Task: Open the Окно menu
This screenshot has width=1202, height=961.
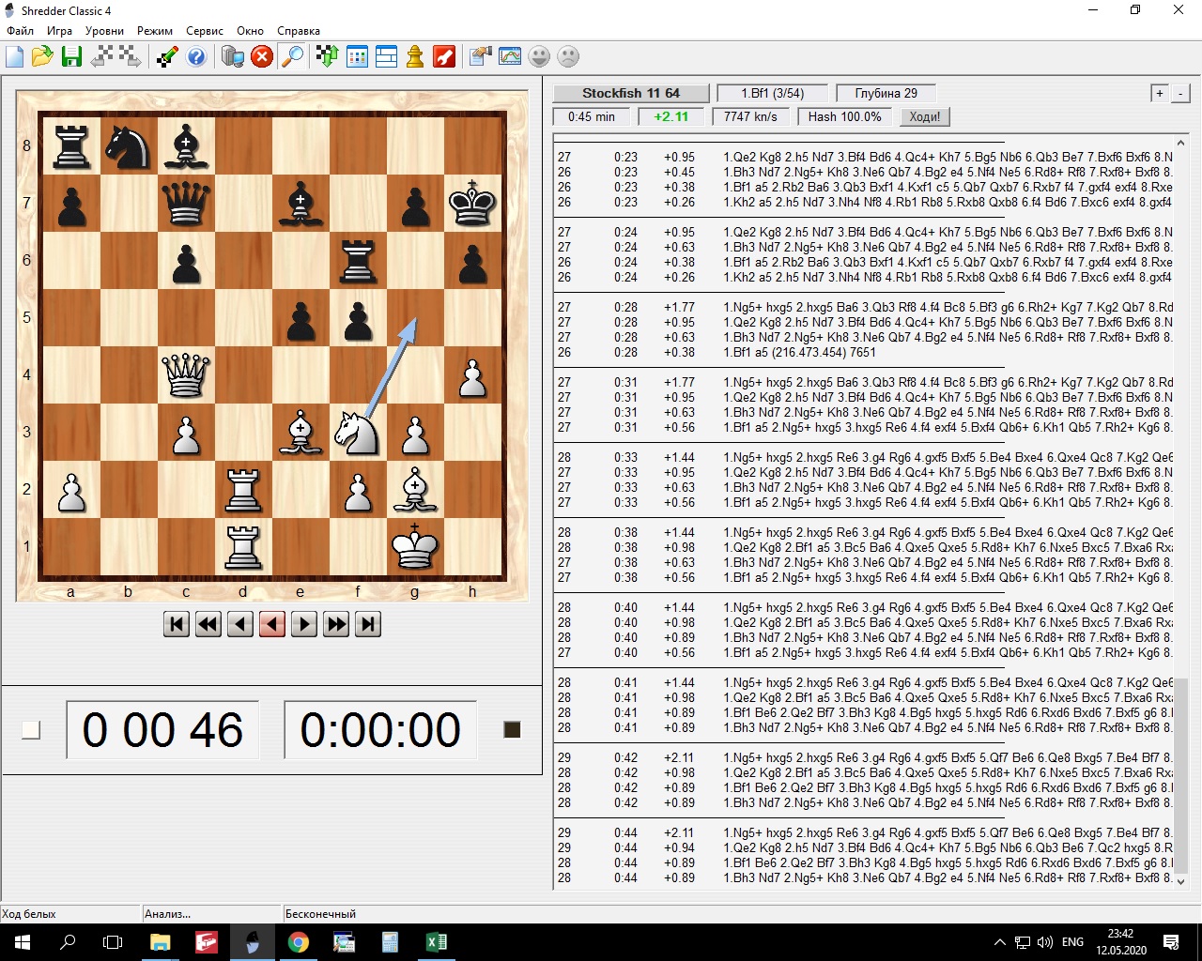Action: (x=250, y=31)
